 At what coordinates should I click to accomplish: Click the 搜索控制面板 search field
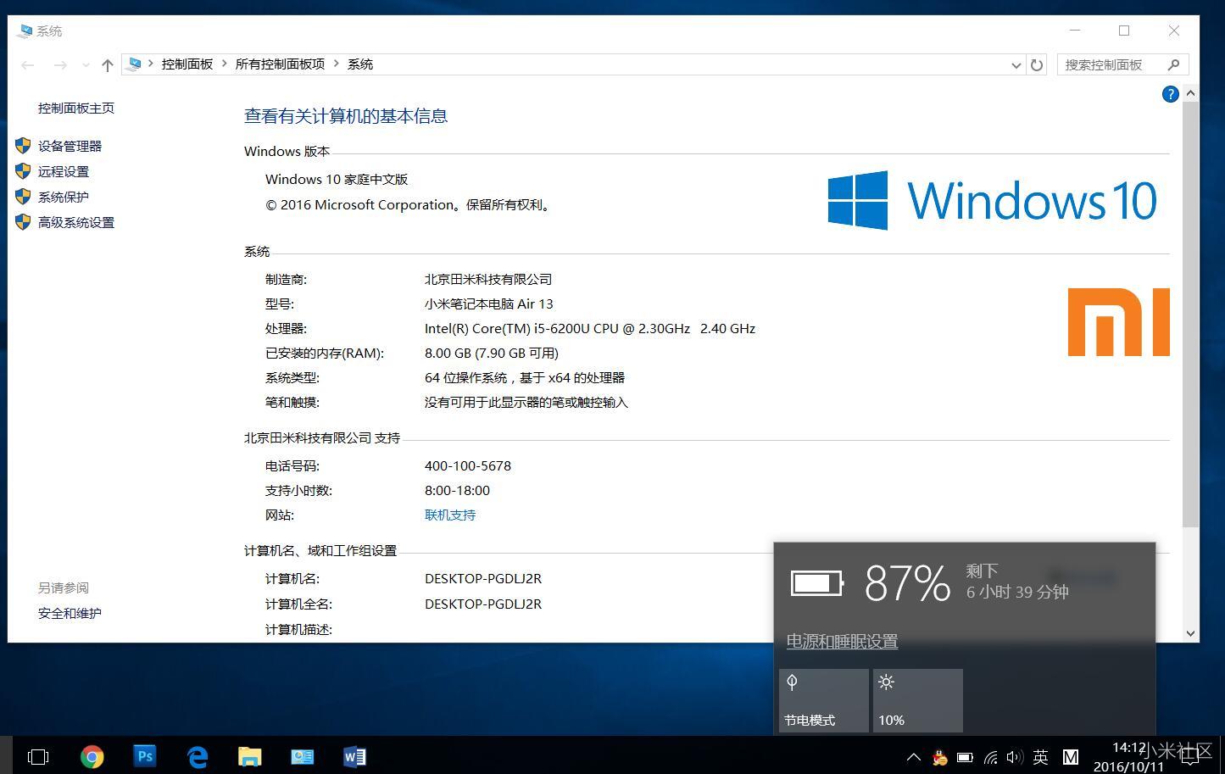[x=1112, y=64]
